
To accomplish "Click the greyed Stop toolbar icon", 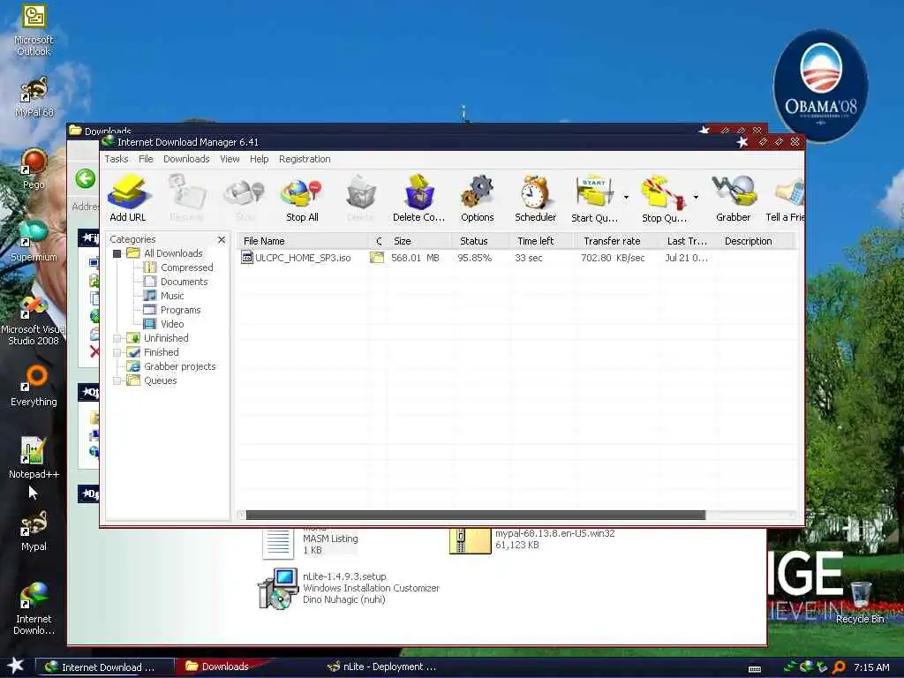I will [x=245, y=198].
